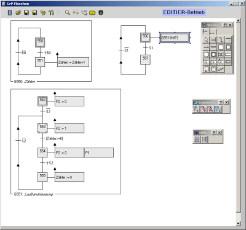This screenshot has height=230, width=246.
Task: Select the frame with bottom dot tool
Action: coord(206,69)
